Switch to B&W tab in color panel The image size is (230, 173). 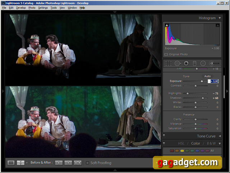point(211,144)
